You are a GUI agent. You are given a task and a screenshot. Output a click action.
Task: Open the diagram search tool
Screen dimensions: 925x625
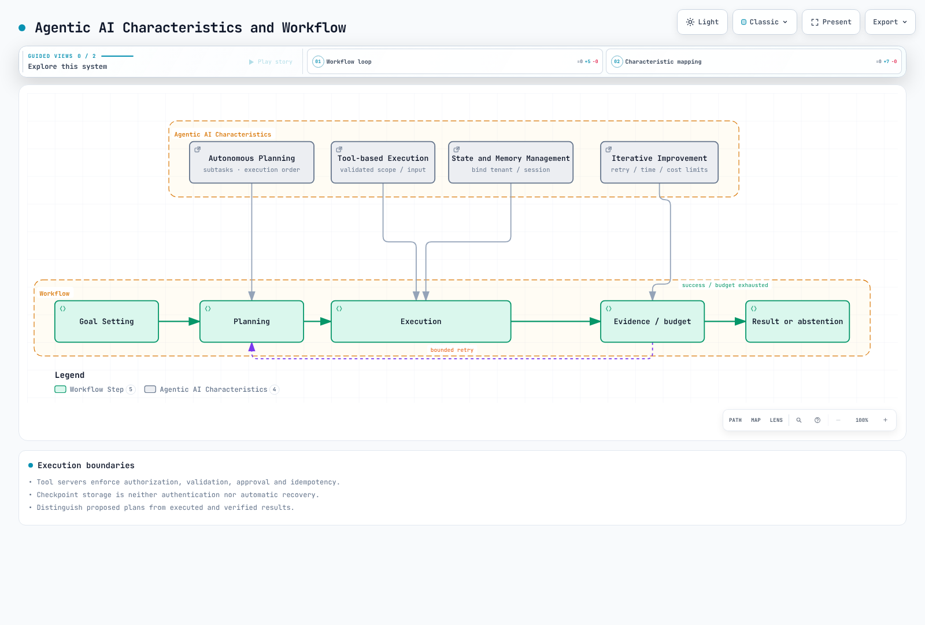coord(799,420)
